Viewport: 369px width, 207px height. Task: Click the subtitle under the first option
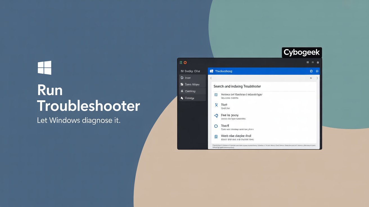230,98
